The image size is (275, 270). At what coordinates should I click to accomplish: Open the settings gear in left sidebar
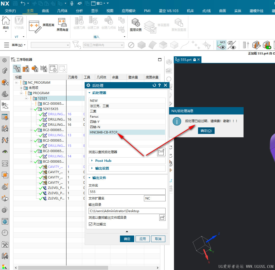(x=4, y=60)
